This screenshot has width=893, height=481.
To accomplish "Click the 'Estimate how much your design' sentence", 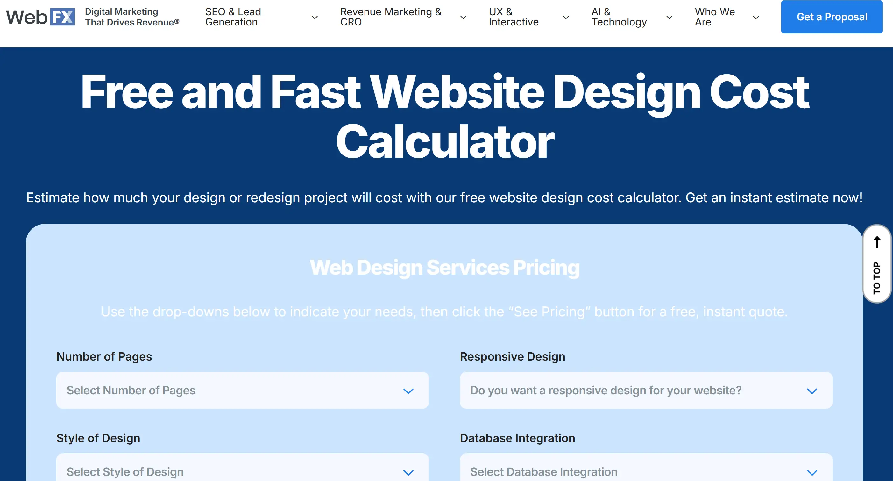I will point(444,198).
